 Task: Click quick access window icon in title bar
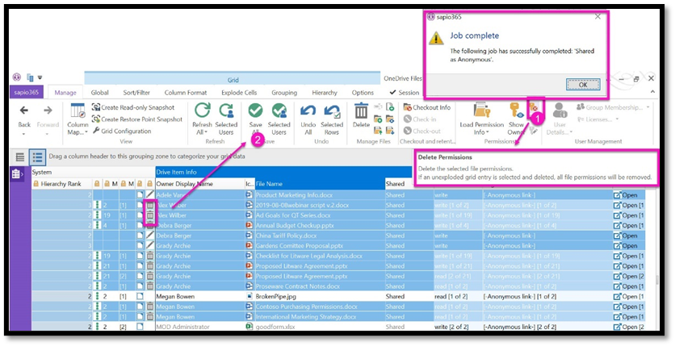[x=30, y=77]
